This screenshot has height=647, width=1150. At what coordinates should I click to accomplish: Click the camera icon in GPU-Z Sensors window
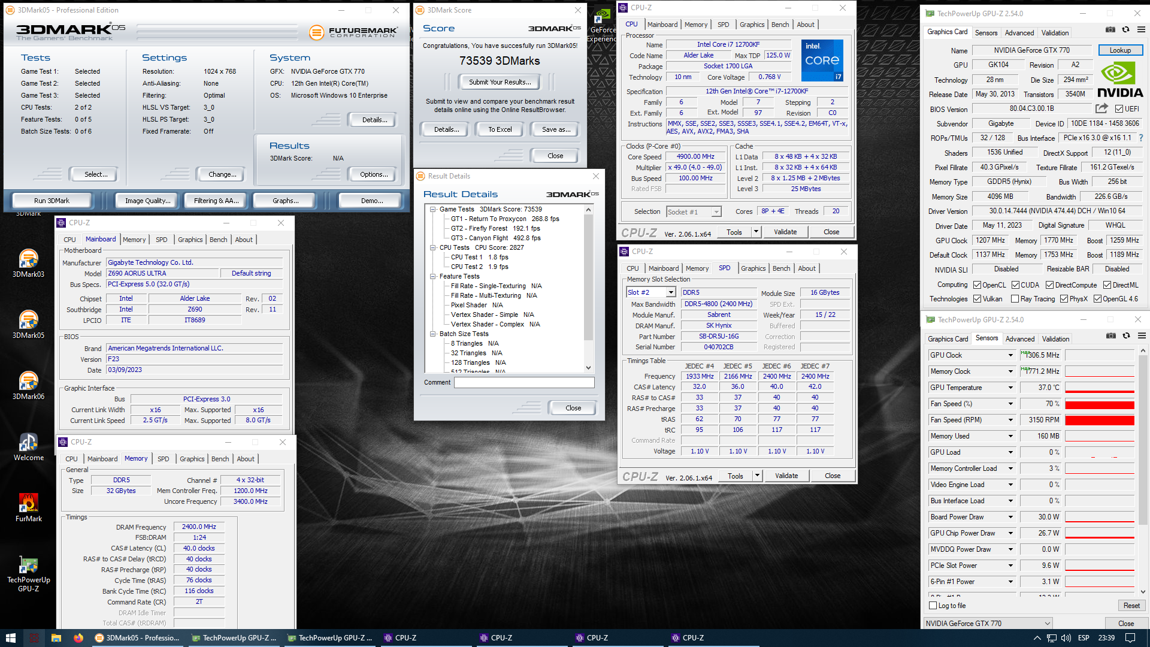coord(1110,335)
